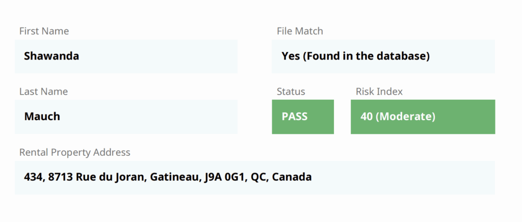This screenshot has height=222, width=522.
Task: Click the street name Rue du Joran
Action: (110, 177)
